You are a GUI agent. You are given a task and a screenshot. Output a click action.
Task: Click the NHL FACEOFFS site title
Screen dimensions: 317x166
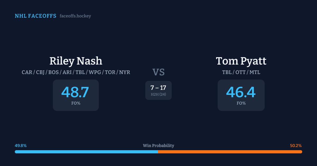(x=35, y=16)
